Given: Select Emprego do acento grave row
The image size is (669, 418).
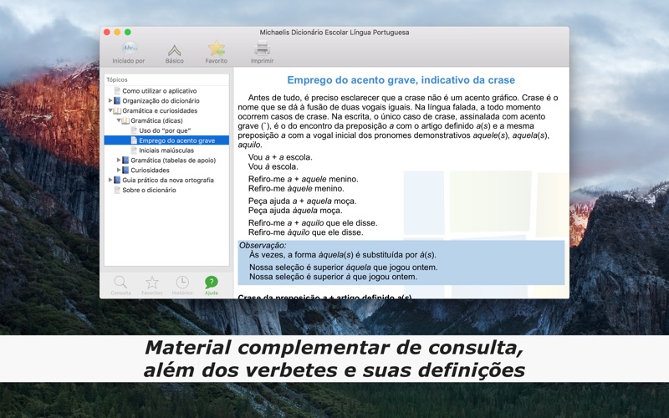Looking at the screenshot, I should click(166, 140).
